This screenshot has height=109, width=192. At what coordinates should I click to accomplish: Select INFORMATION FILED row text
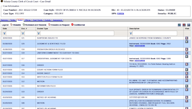pos(46,86)
